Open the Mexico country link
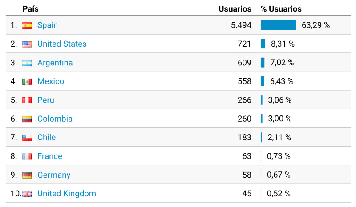This screenshot has width=356, height=207. tap(51, 81)
